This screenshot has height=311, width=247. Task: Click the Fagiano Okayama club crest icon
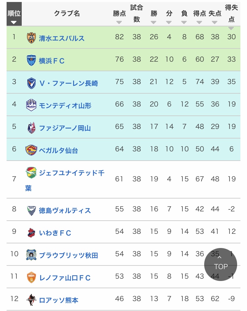click(31, 128)
